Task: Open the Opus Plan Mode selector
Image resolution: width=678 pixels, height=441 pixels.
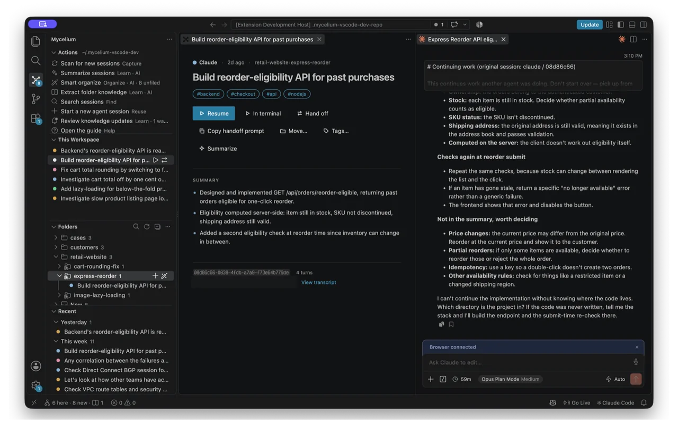Action: (x=511, y=379)
